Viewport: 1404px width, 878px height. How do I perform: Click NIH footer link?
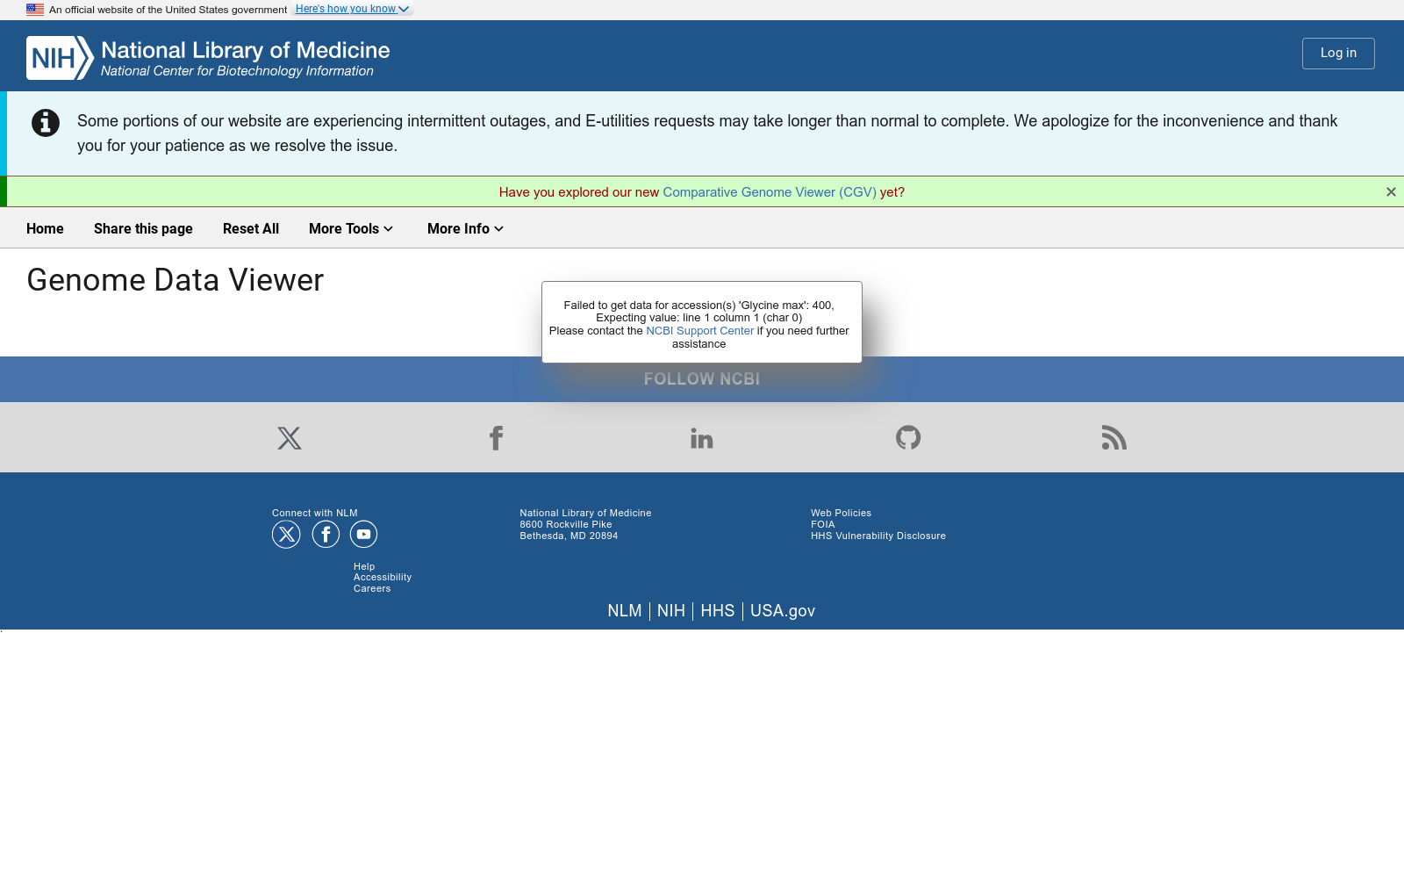671,611
